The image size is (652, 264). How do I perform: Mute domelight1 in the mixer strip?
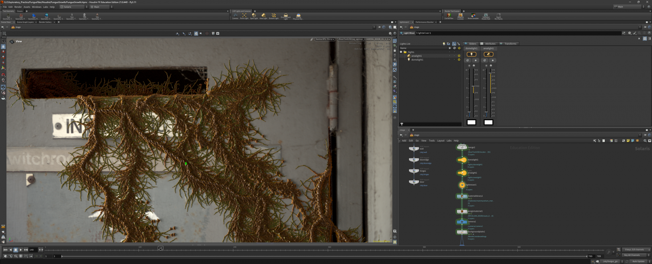[x=468, y=60]
